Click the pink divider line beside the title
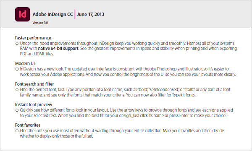This screenshot has height=151, width=252. click(75, 14)
